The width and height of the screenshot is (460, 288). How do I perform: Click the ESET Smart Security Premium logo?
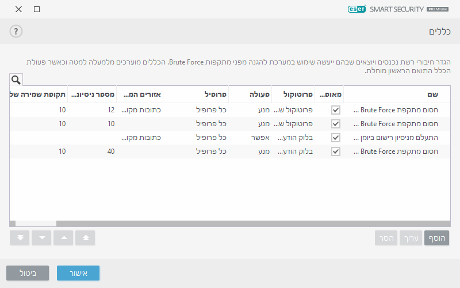pyautogui.click(x=398, y=9)
